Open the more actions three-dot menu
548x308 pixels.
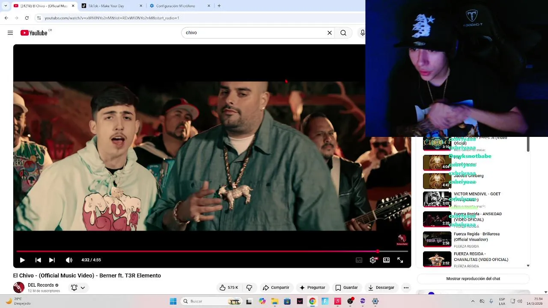pyautogui.click(x=406, y=287)
